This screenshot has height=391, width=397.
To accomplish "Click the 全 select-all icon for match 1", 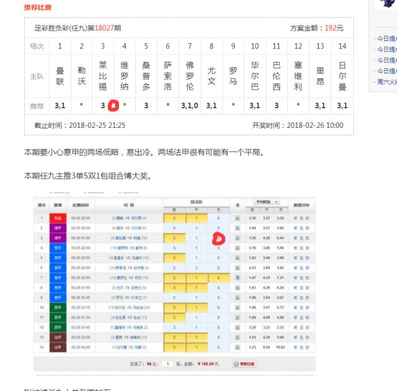I will 238,218.
